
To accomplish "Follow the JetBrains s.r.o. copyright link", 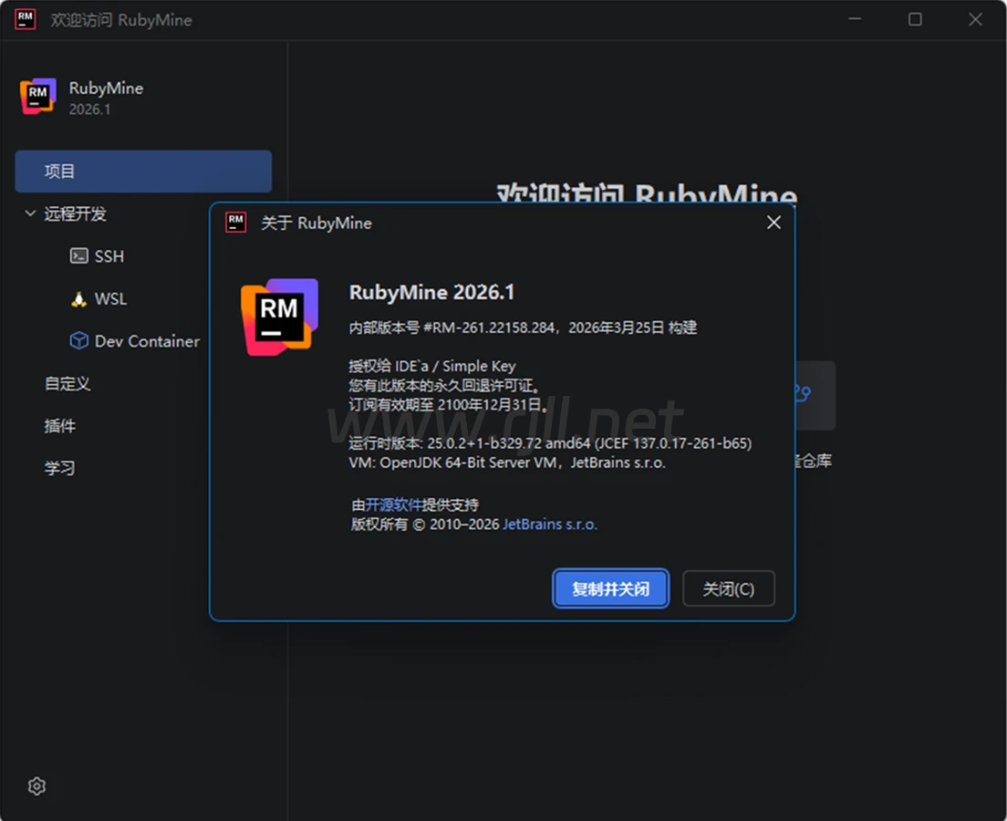I will (x=550, y=525).
